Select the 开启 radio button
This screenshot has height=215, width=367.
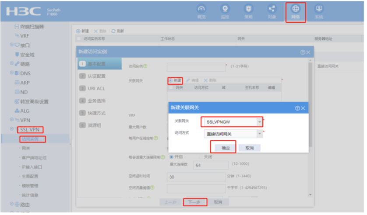pyautogui.click(x=171, y=157)
